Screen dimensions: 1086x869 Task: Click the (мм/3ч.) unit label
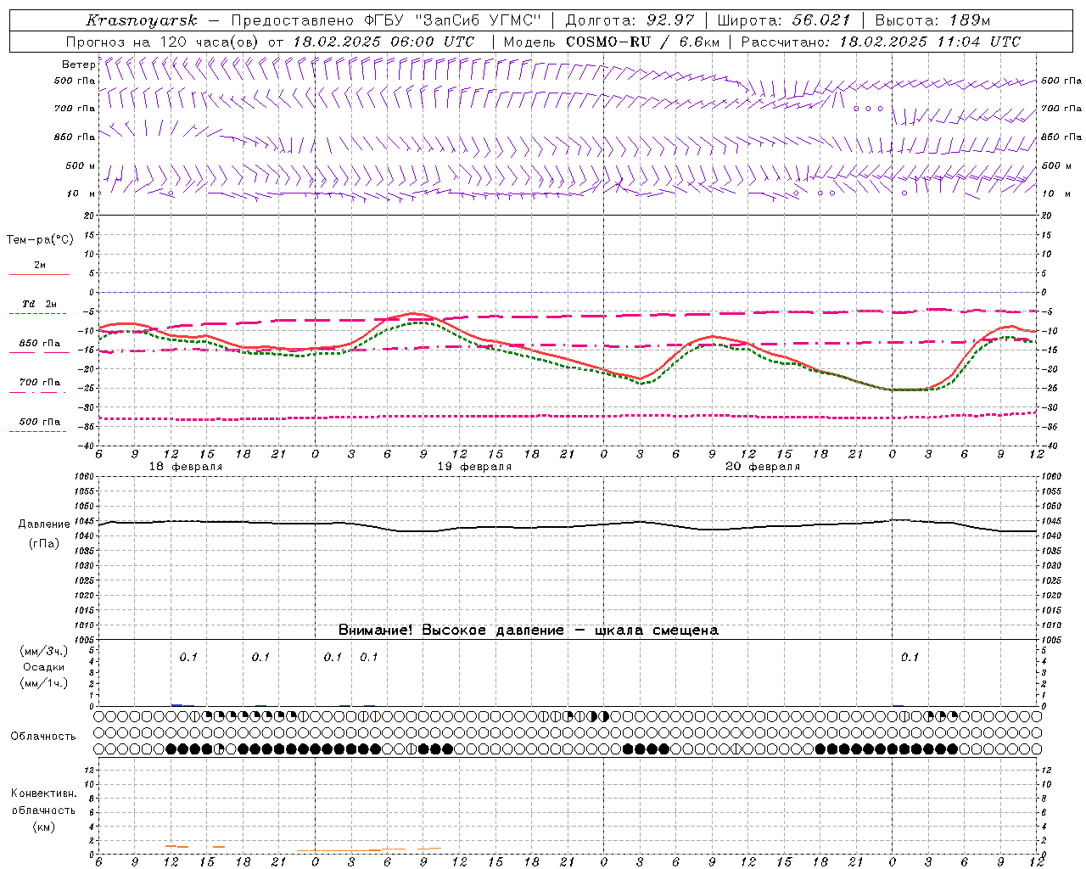coord(43,651)
